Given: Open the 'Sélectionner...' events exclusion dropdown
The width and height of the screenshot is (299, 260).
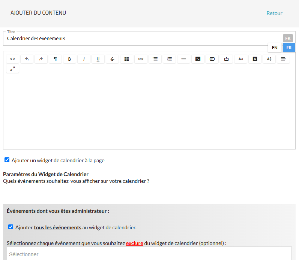Looking at the screenshot, I should 149,254.
